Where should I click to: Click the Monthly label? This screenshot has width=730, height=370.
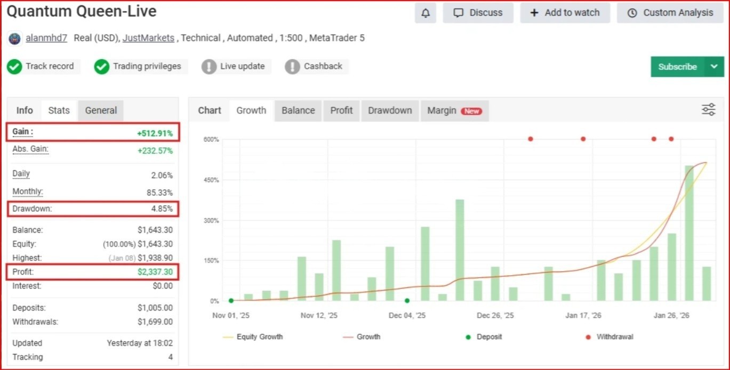tap(28, 191)
